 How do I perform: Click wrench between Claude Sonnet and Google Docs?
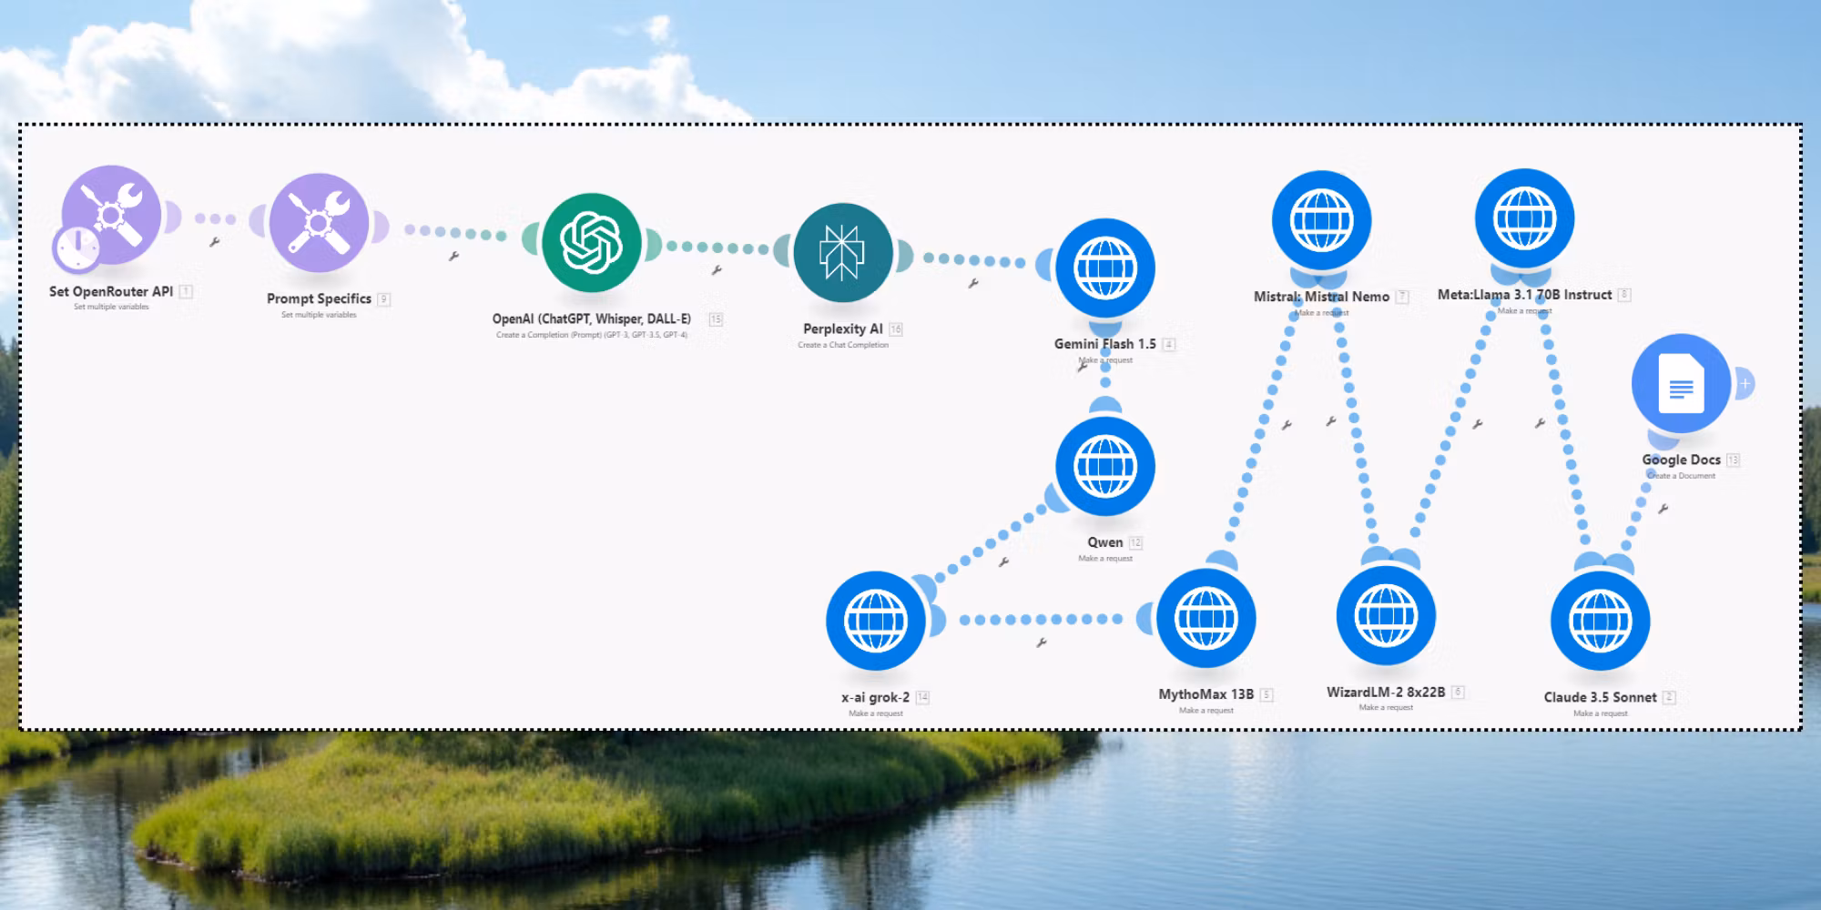point(1663,510)
